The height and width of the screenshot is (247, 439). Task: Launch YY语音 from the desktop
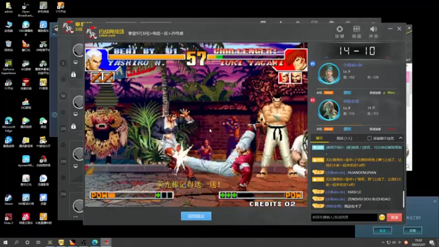tap(43, 84)
